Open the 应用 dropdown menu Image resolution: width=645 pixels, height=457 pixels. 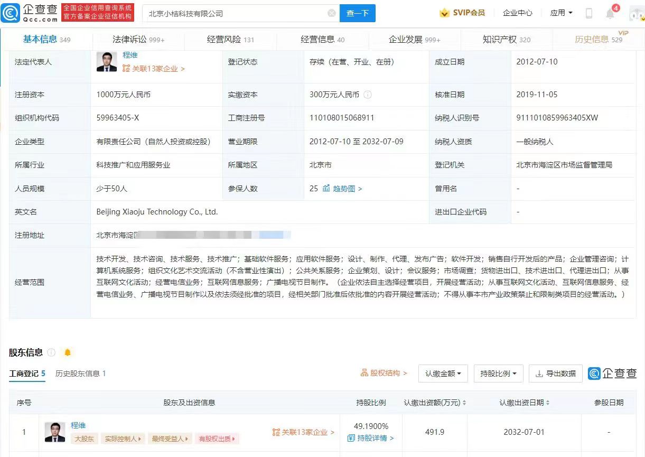click(561, 13)
